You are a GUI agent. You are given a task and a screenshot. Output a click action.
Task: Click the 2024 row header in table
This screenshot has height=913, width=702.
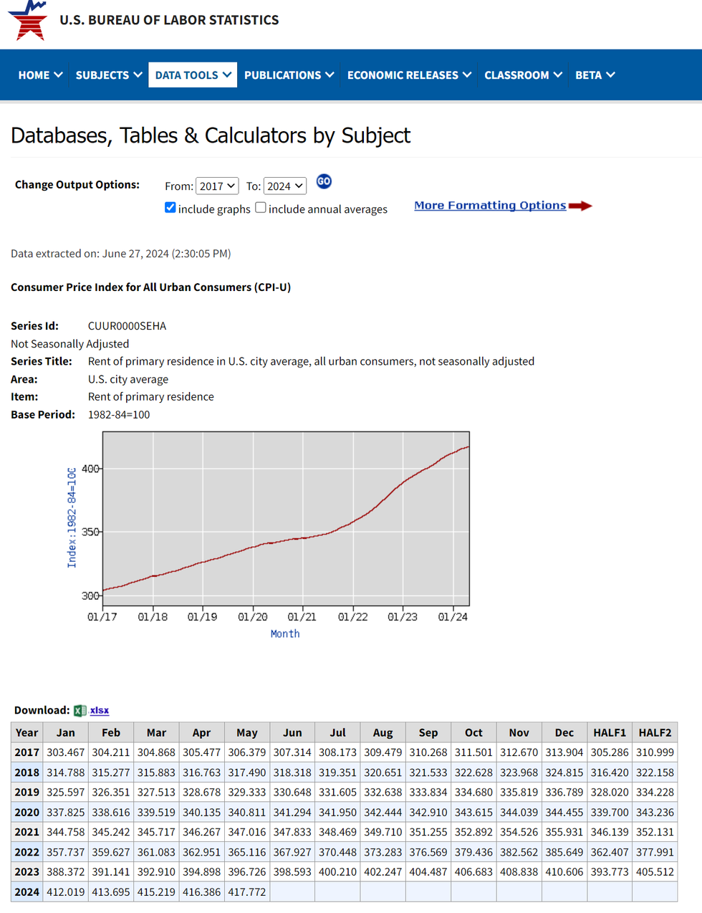click(x=27, y=892)
